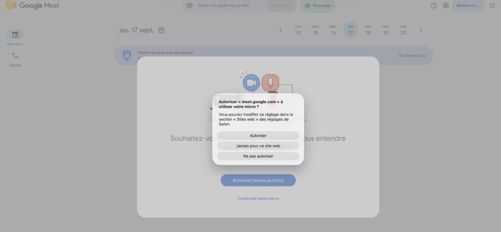The height and width of the screenshot is (232, 501).
Task: Click the keyboard icon in code field
Action: point(189,5)
